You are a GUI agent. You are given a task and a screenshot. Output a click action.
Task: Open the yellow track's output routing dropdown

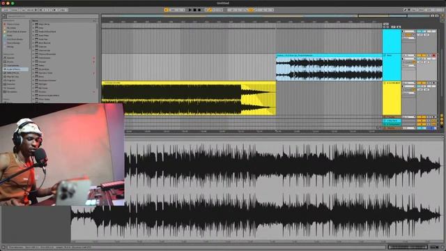[x=409, y=93]
